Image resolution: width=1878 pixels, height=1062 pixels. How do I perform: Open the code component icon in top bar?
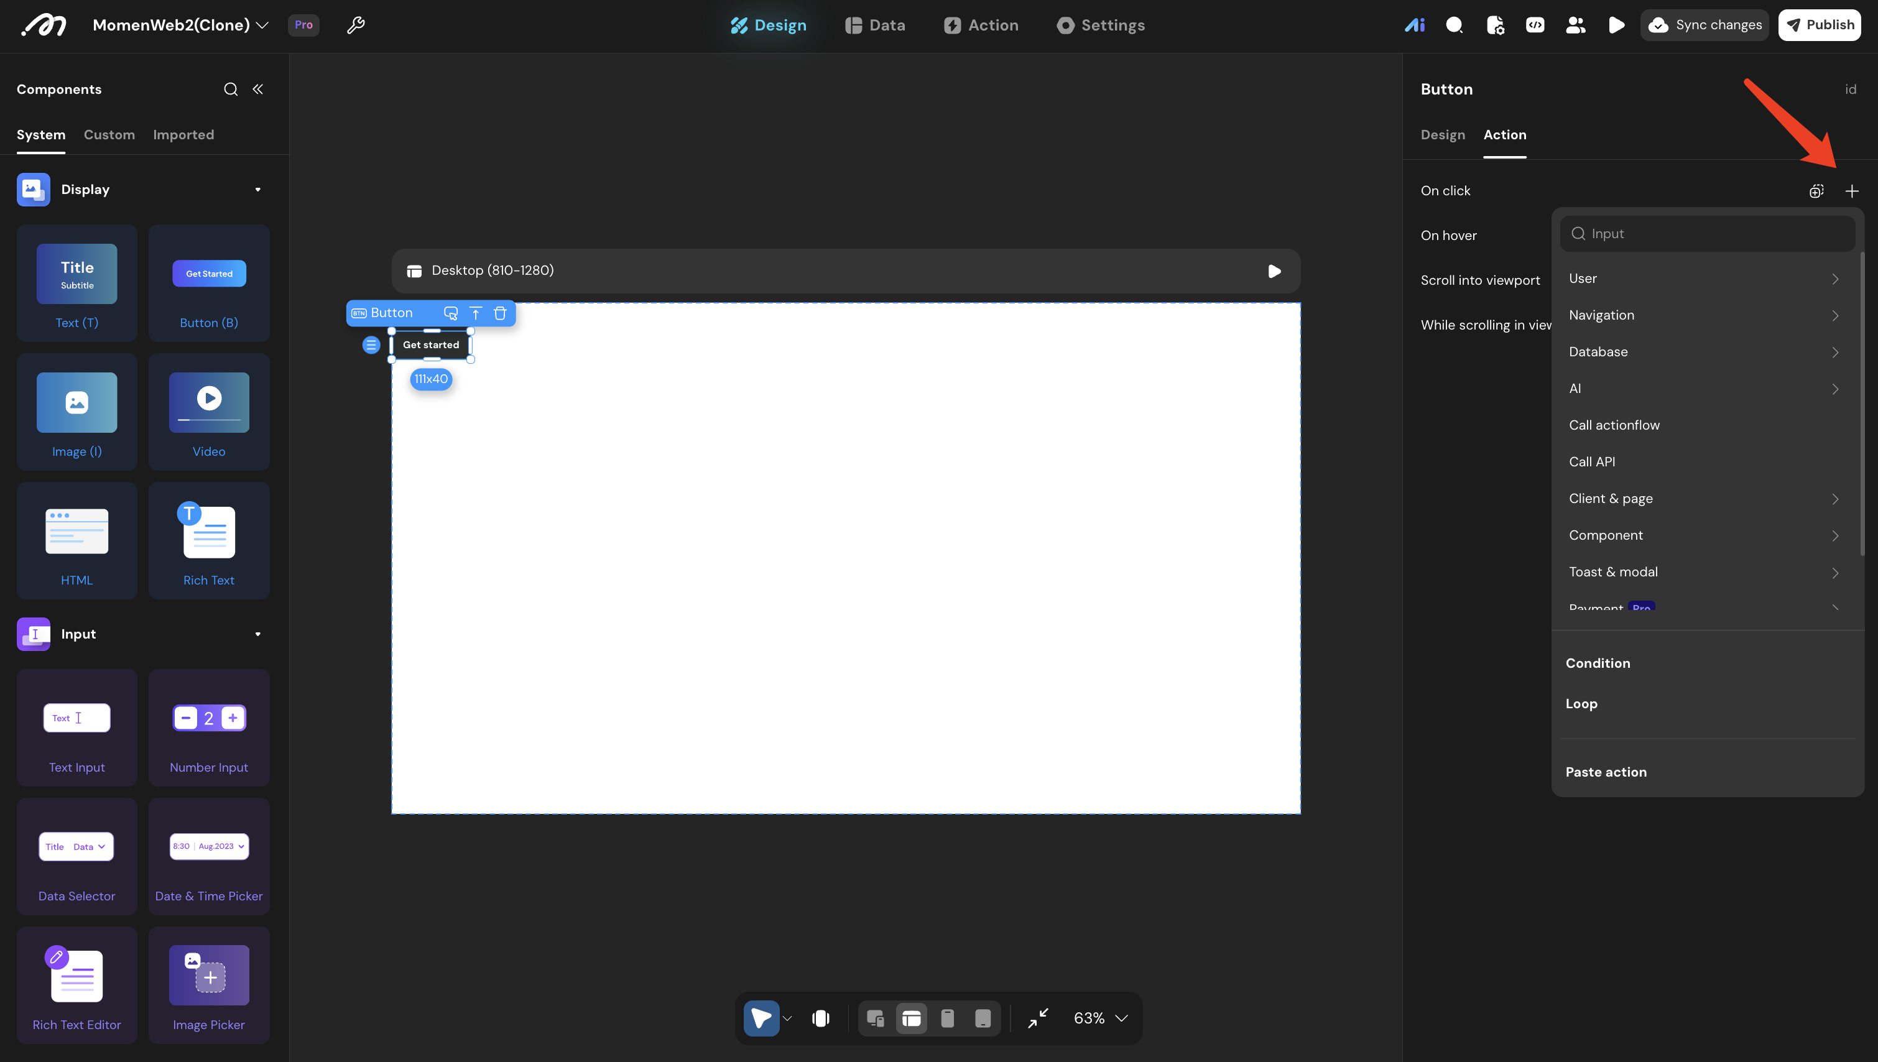pyautogui.click(x=1535, y=25)
